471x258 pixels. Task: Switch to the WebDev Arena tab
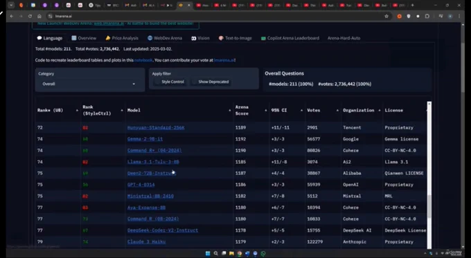[165, 38]
